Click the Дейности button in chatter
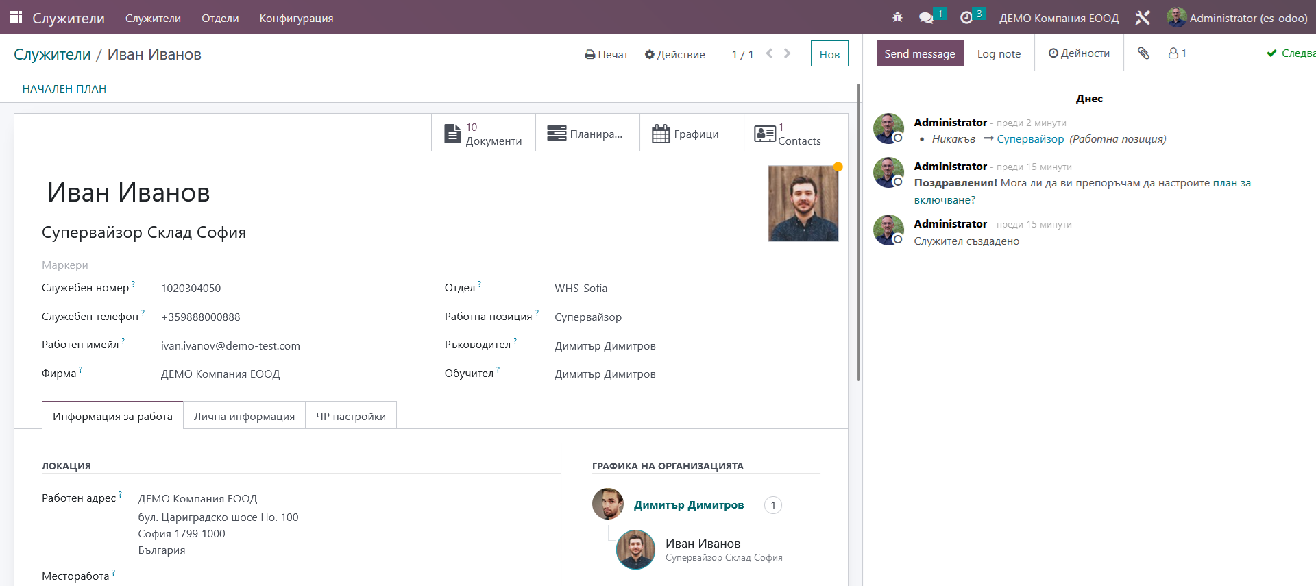The width and height of the screenshot is (1316, 586). (x=1079, y=53)
